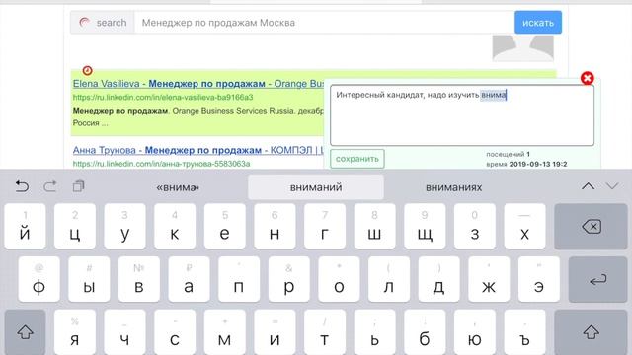Screen dimensions: 632x355
Task: Choose the «внима» suggestion
Action: pyautogui.click(x=178, y=187)
